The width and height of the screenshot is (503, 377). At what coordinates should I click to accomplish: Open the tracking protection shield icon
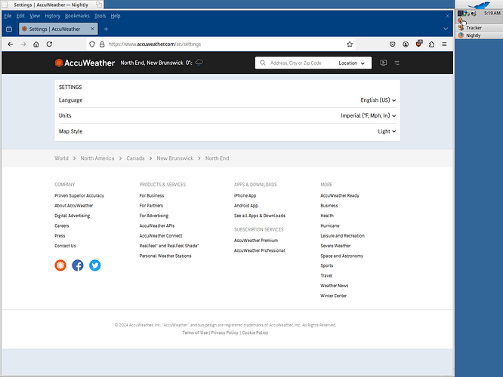pyautogui.click(x=92, y=44)
